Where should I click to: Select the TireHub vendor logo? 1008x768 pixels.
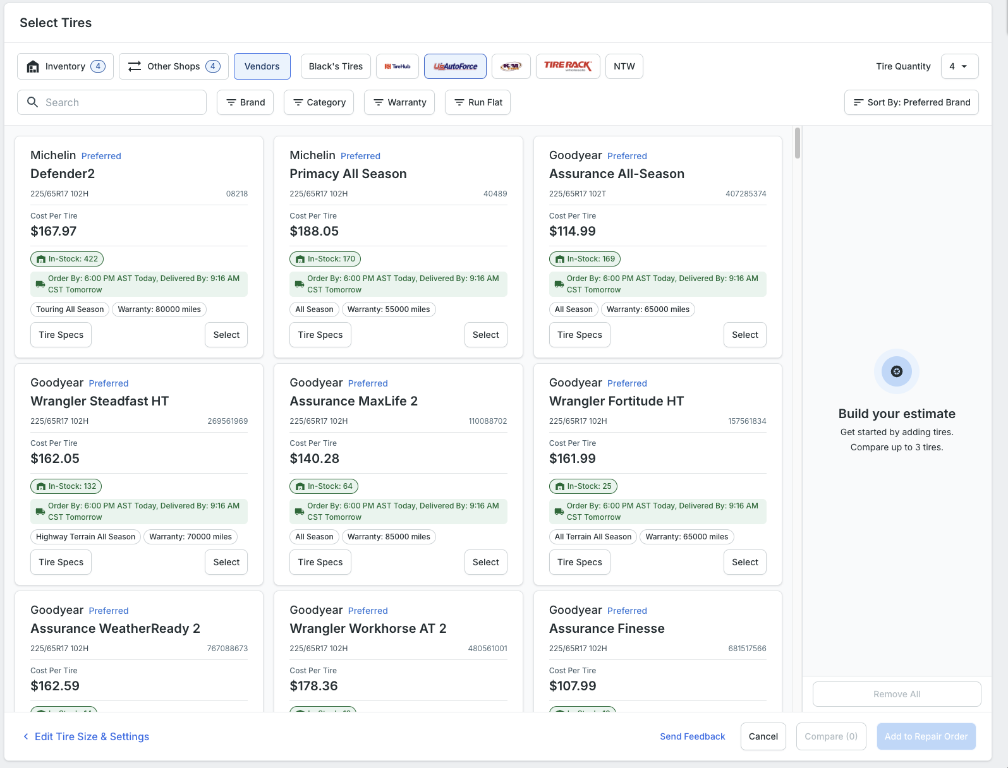pyautogui.click(x=398, y=66)
